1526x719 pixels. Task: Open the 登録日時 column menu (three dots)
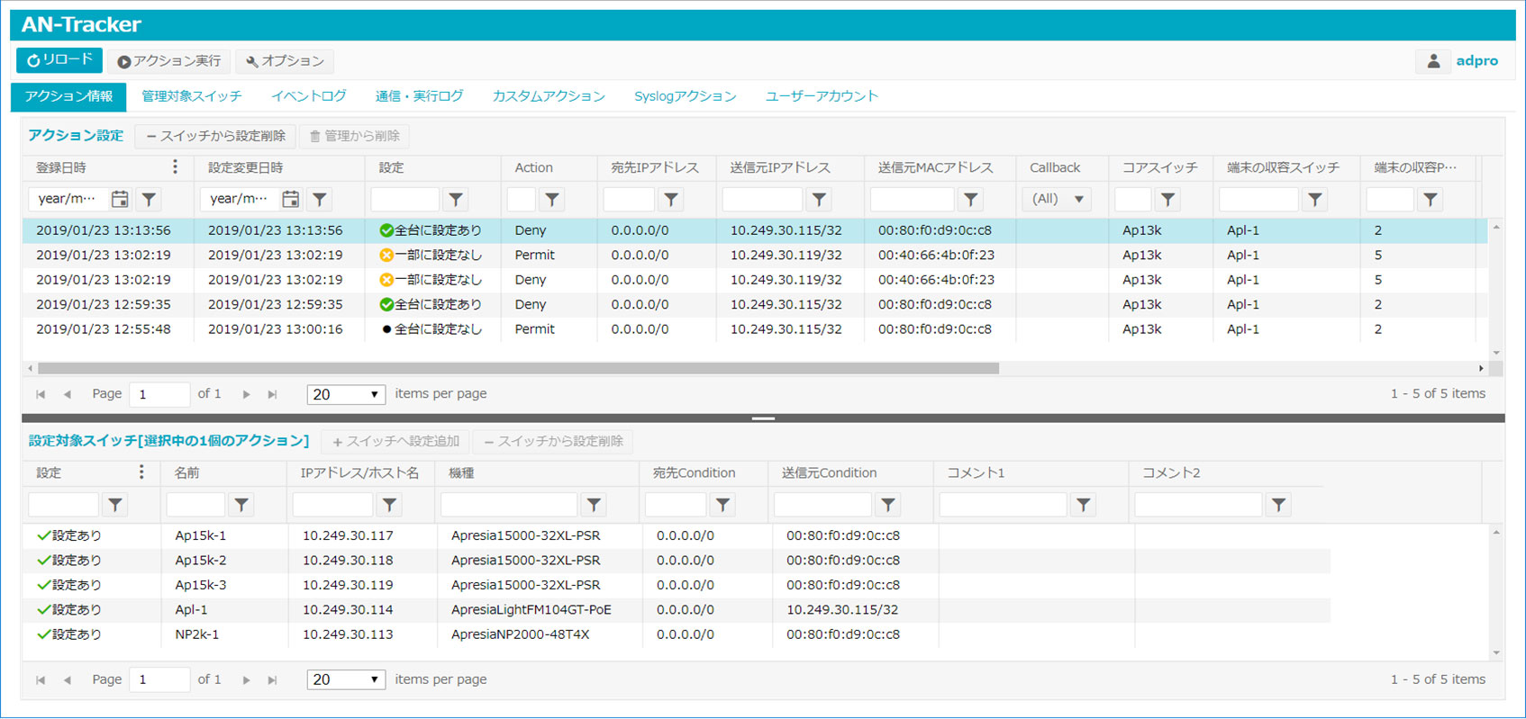click(175, 167)
